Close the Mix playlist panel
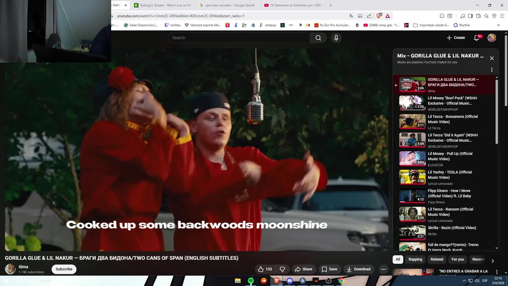Image resolution: width=508 pixels, height=286 pixels. [492, 58]
